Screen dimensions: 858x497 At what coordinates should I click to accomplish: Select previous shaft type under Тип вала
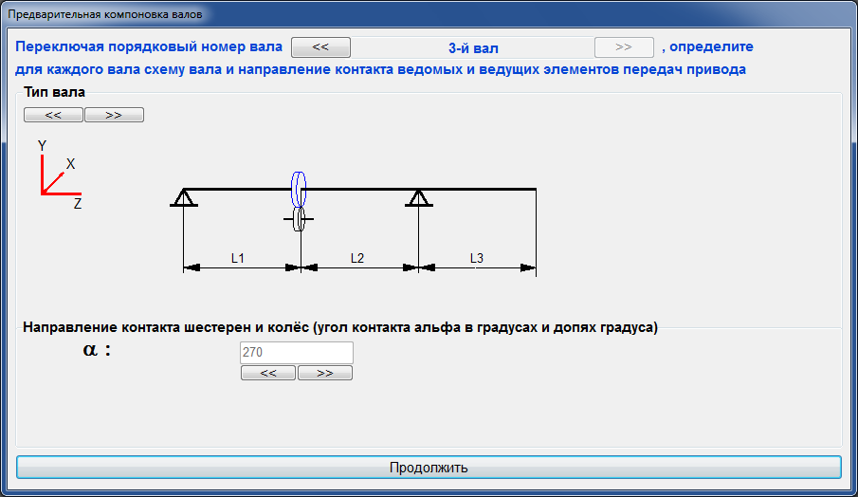(53, 115)
